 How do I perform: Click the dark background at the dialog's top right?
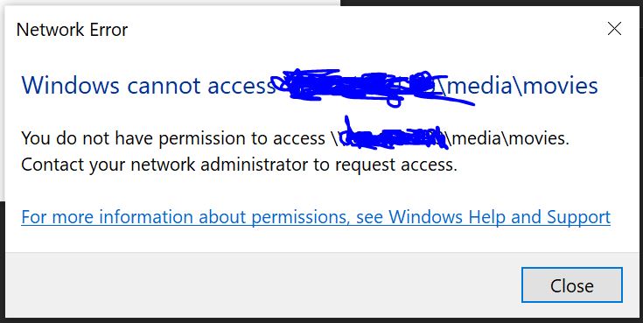[492, 3]
